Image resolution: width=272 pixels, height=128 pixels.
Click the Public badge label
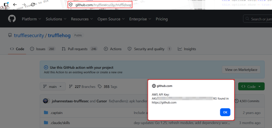pyautogui.click(x=78, y=35)
